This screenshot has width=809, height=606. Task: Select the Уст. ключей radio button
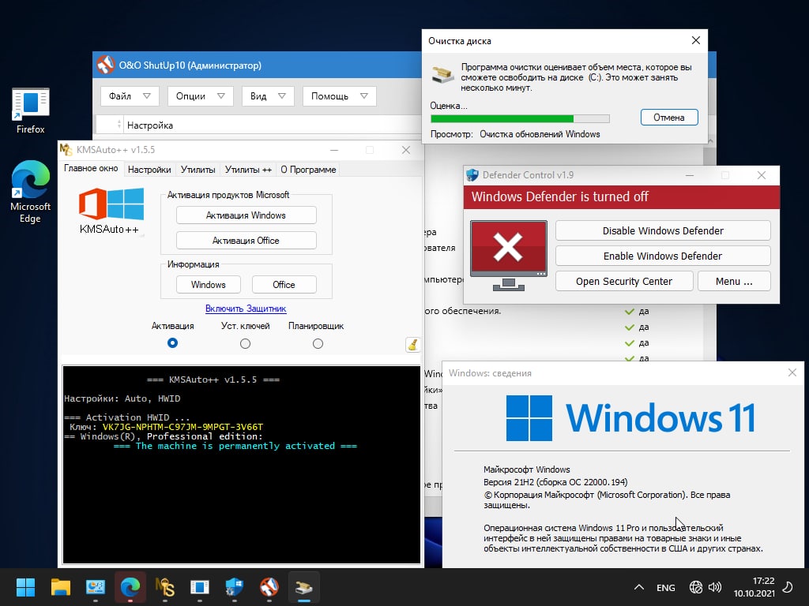pyautogui.click(x=245, y=343)
